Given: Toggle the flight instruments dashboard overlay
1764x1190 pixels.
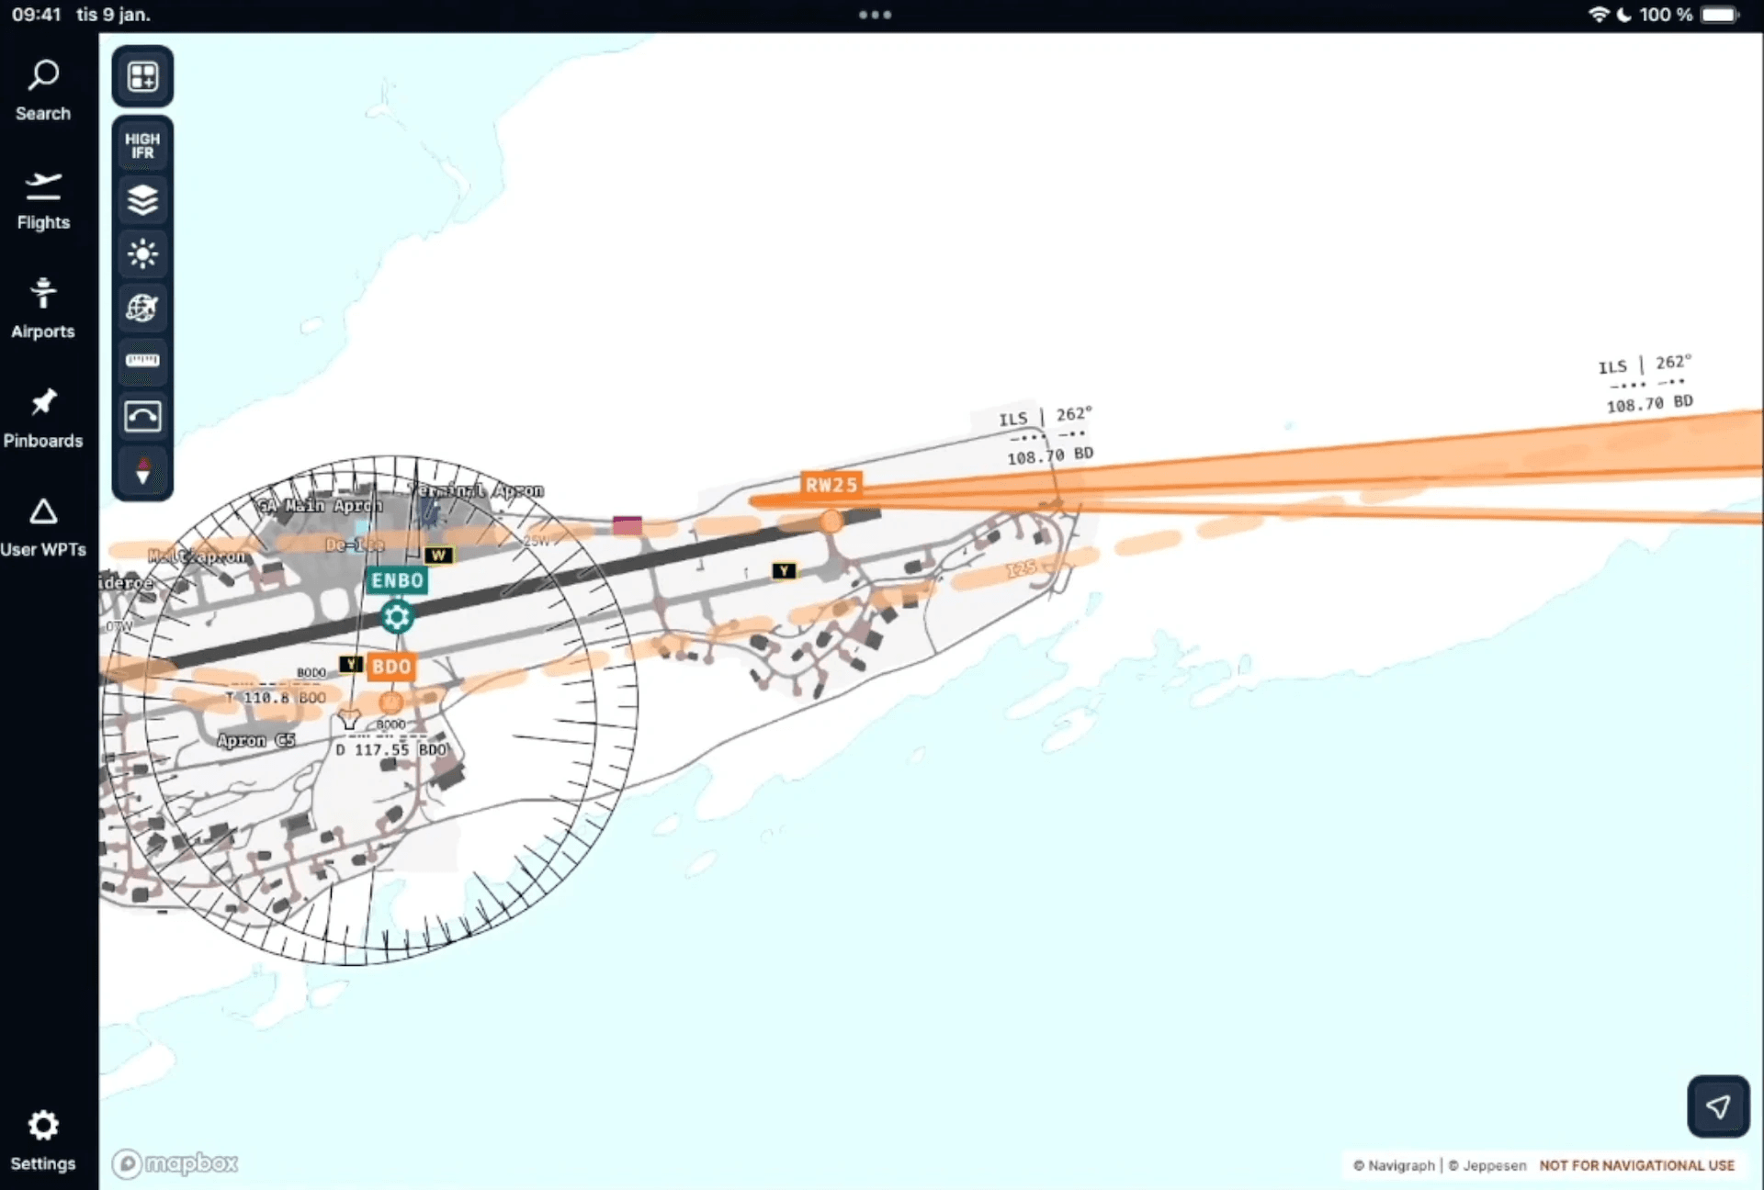Looking at the screenshot, I should [x=142, y=416].
